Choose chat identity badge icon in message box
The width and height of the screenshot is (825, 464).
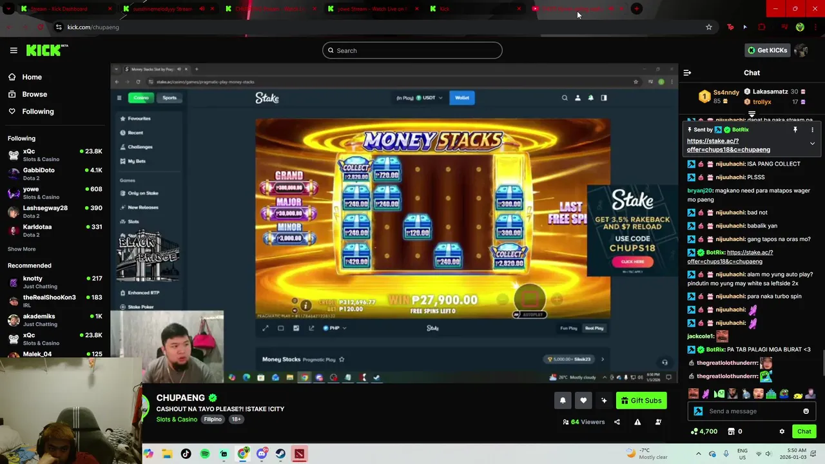[698, 411]
